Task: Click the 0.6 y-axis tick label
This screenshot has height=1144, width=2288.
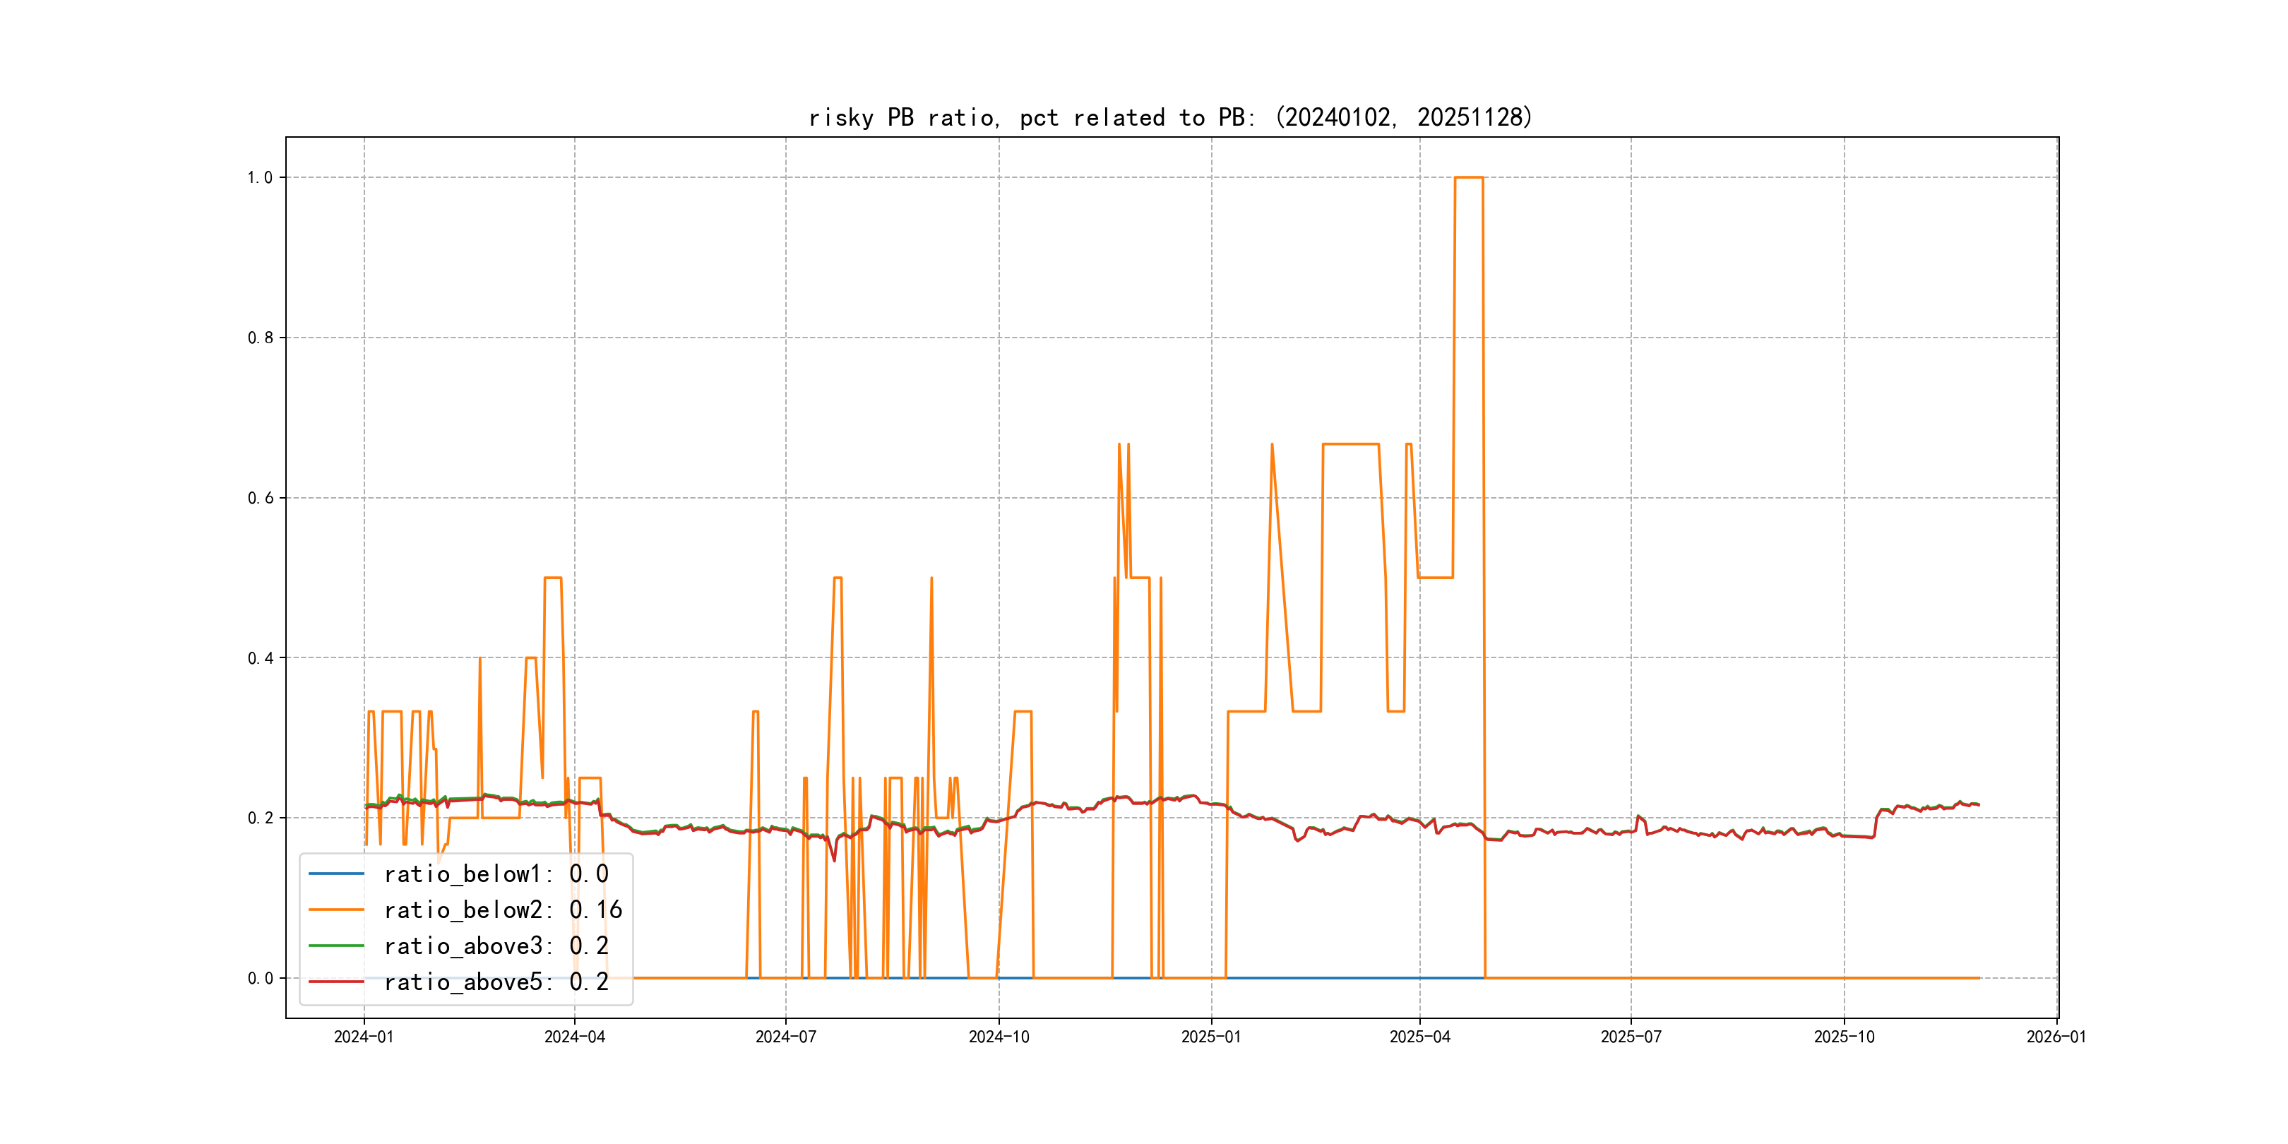Action: click(259, 499)
